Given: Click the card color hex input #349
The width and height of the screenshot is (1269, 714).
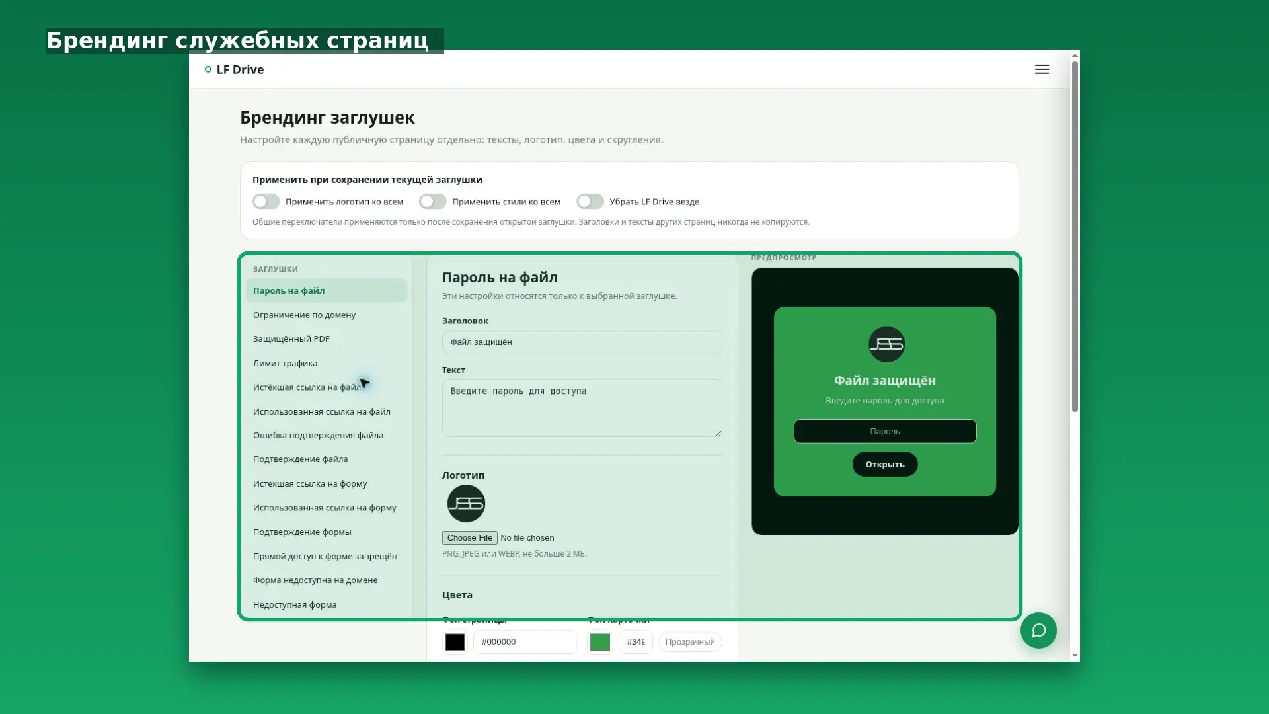Looking at the screenshot, I should coord(636,642).
